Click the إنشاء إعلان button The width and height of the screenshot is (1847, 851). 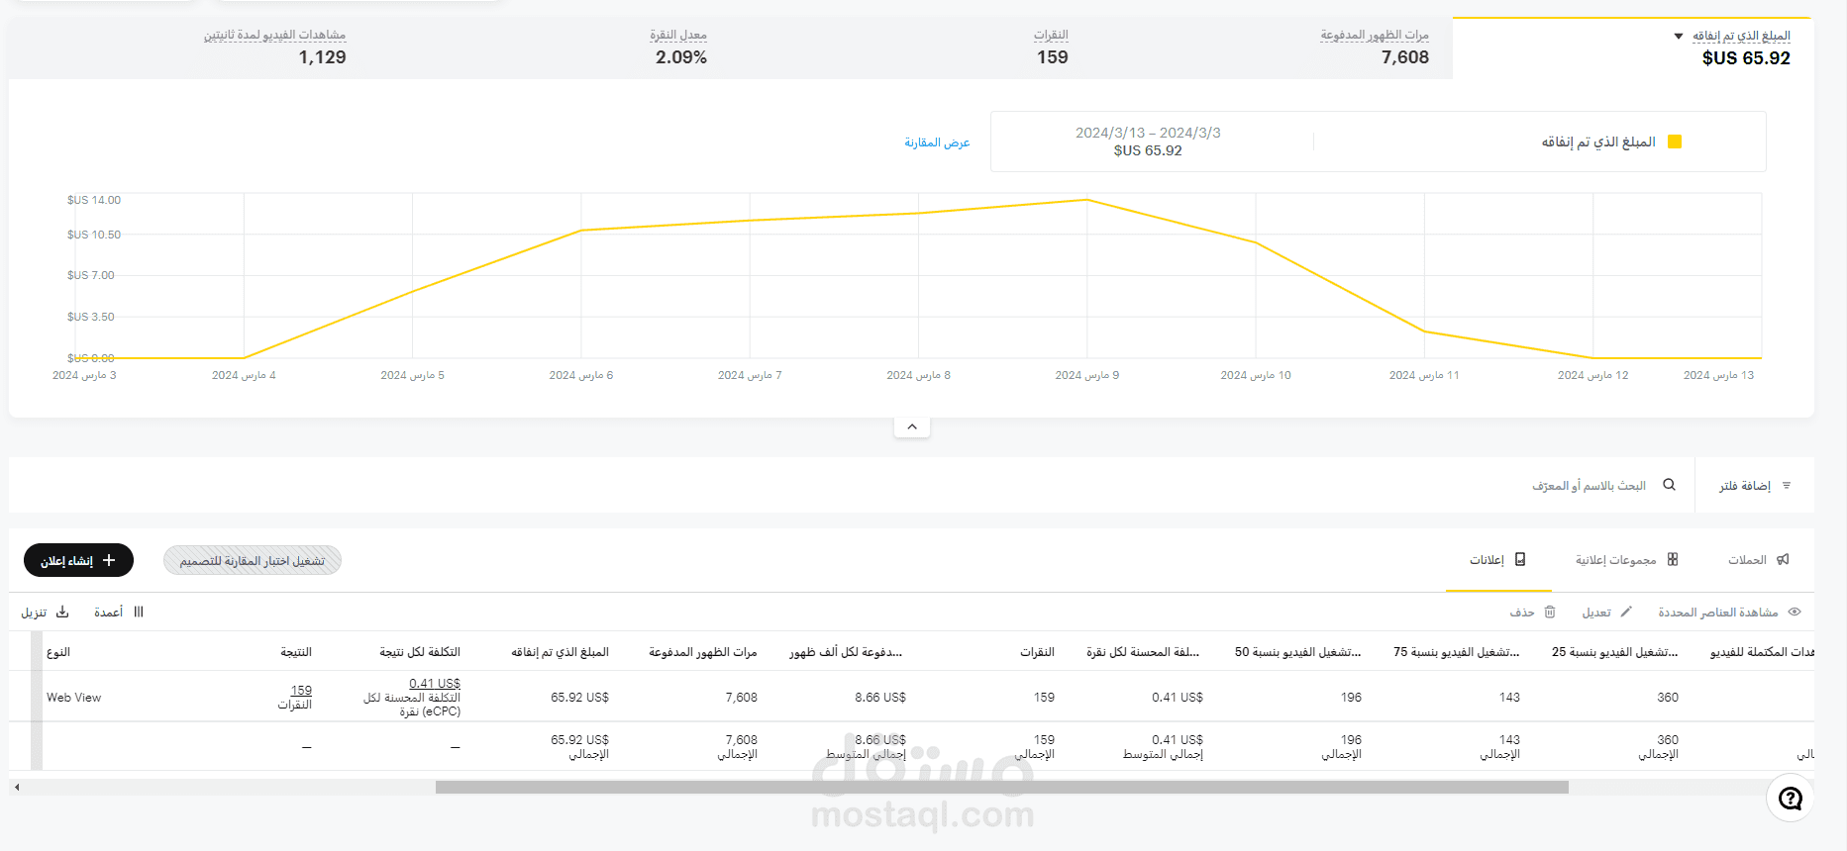click(78, 560)
